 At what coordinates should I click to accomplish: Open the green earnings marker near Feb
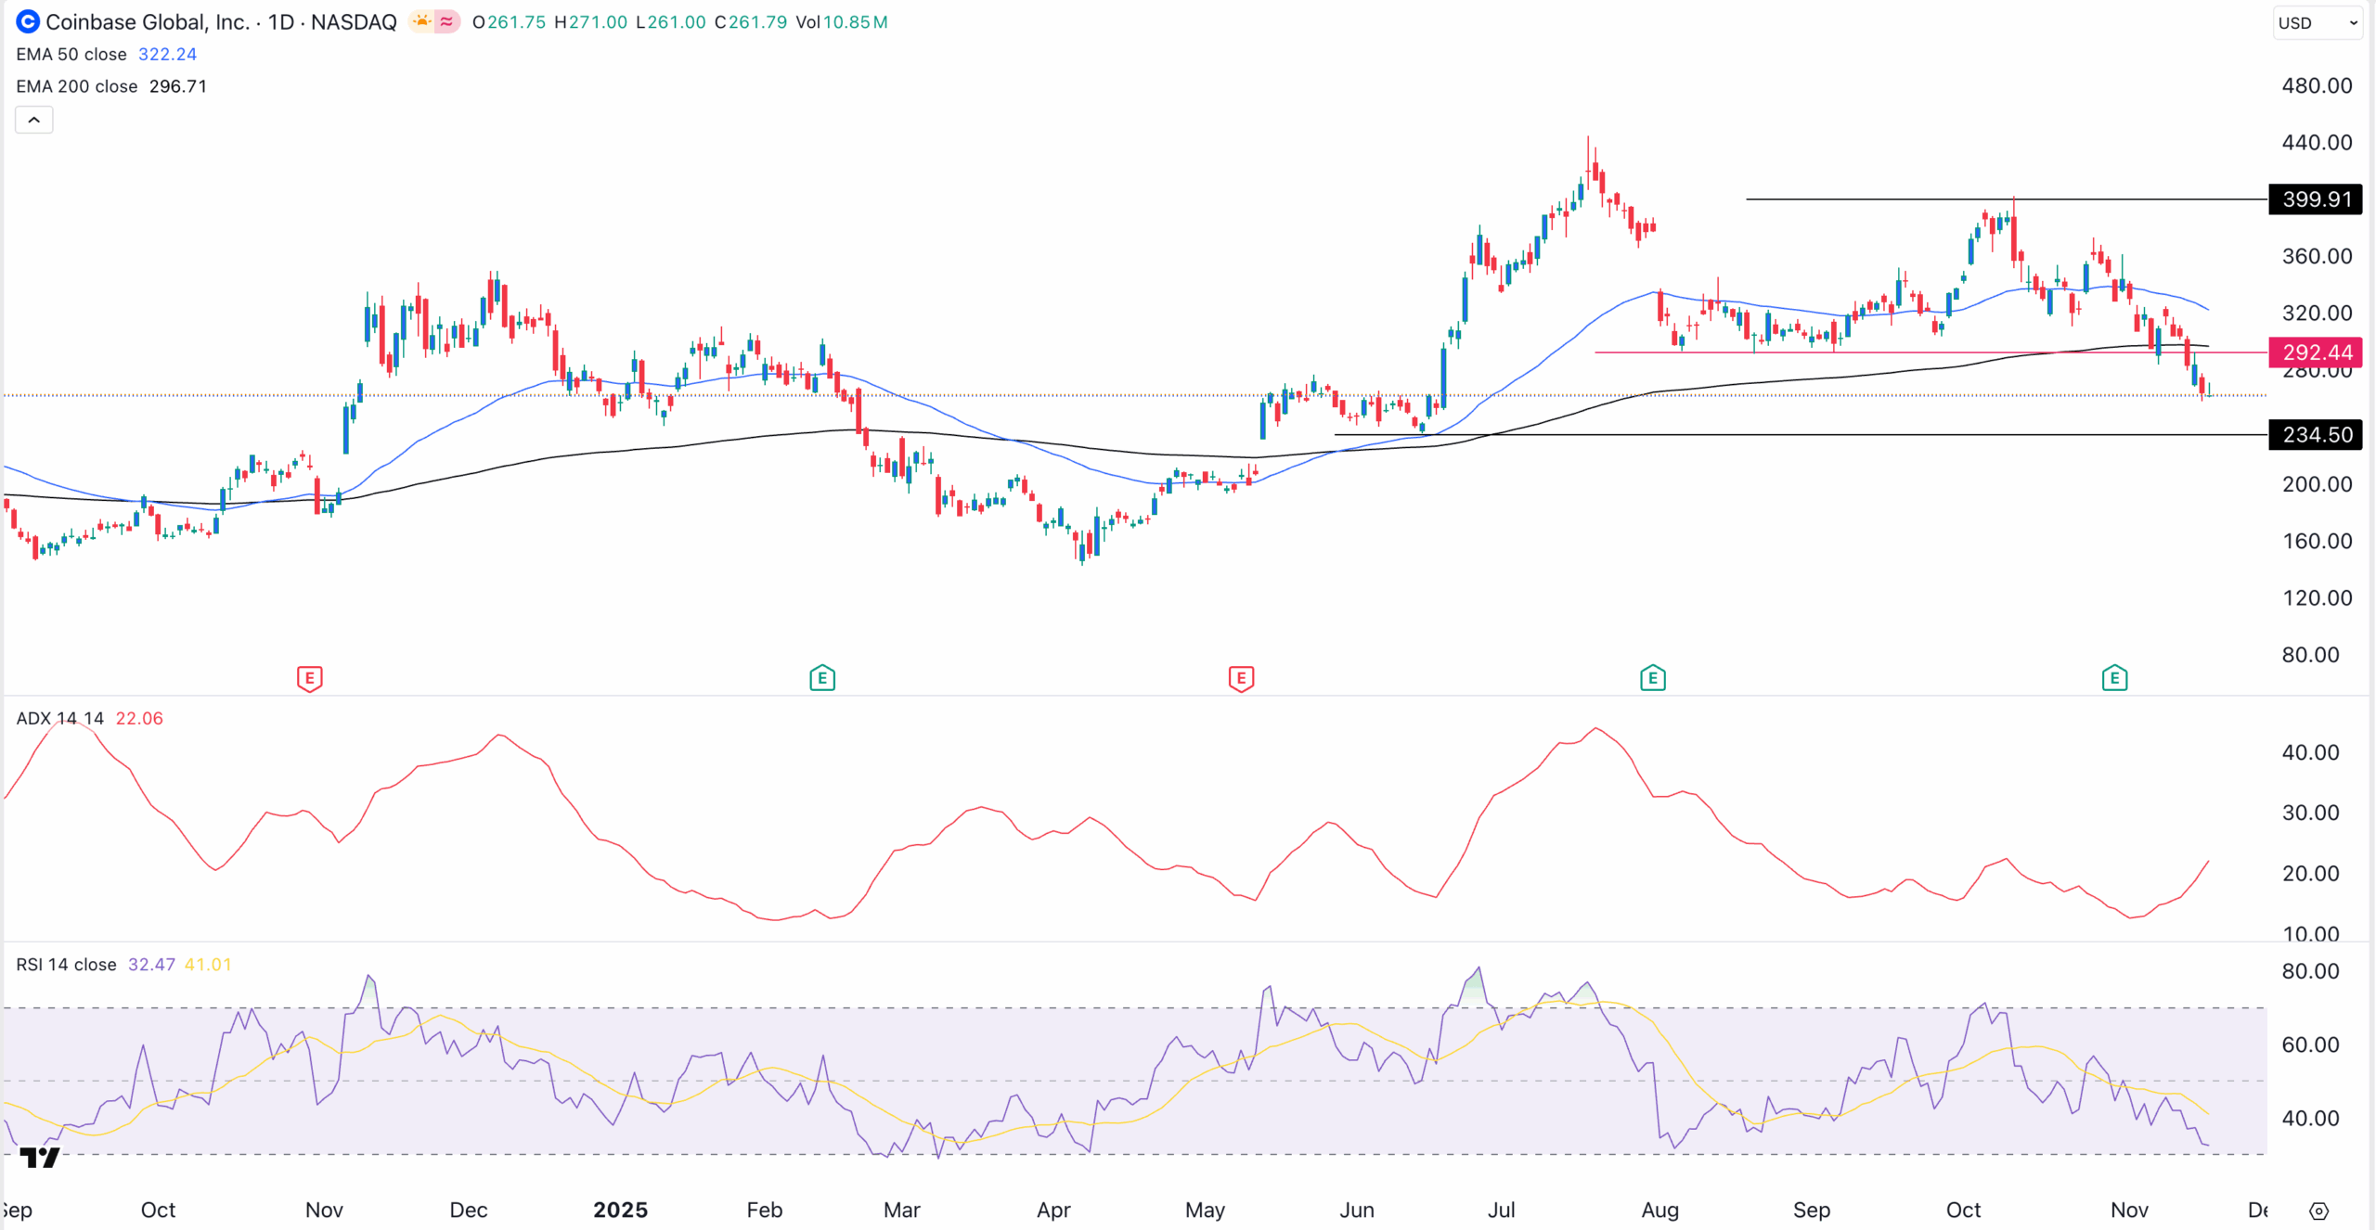[822, 678]
